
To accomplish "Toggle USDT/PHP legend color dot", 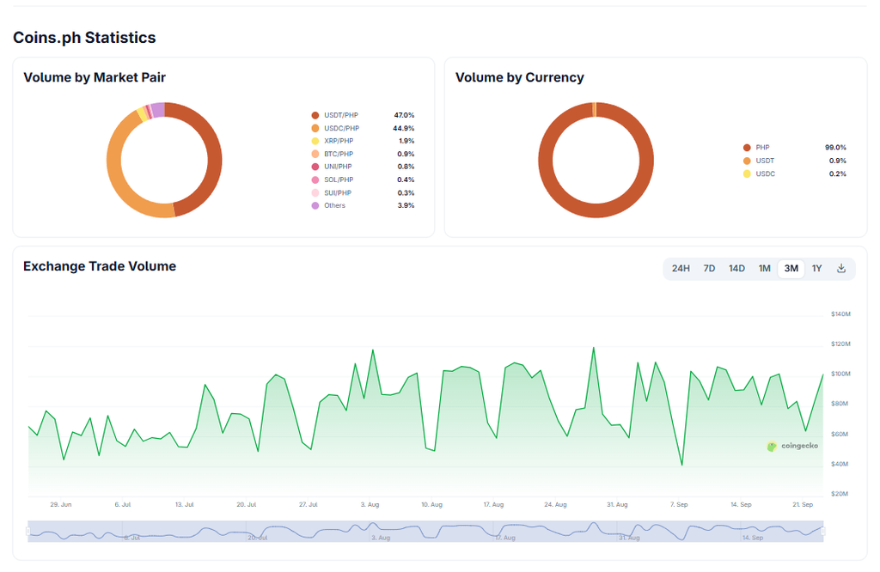I will [x=315, y=116].
